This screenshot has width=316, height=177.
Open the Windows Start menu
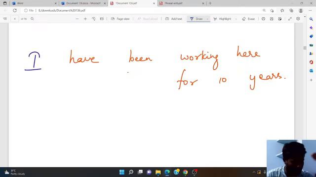pos(122,172)
